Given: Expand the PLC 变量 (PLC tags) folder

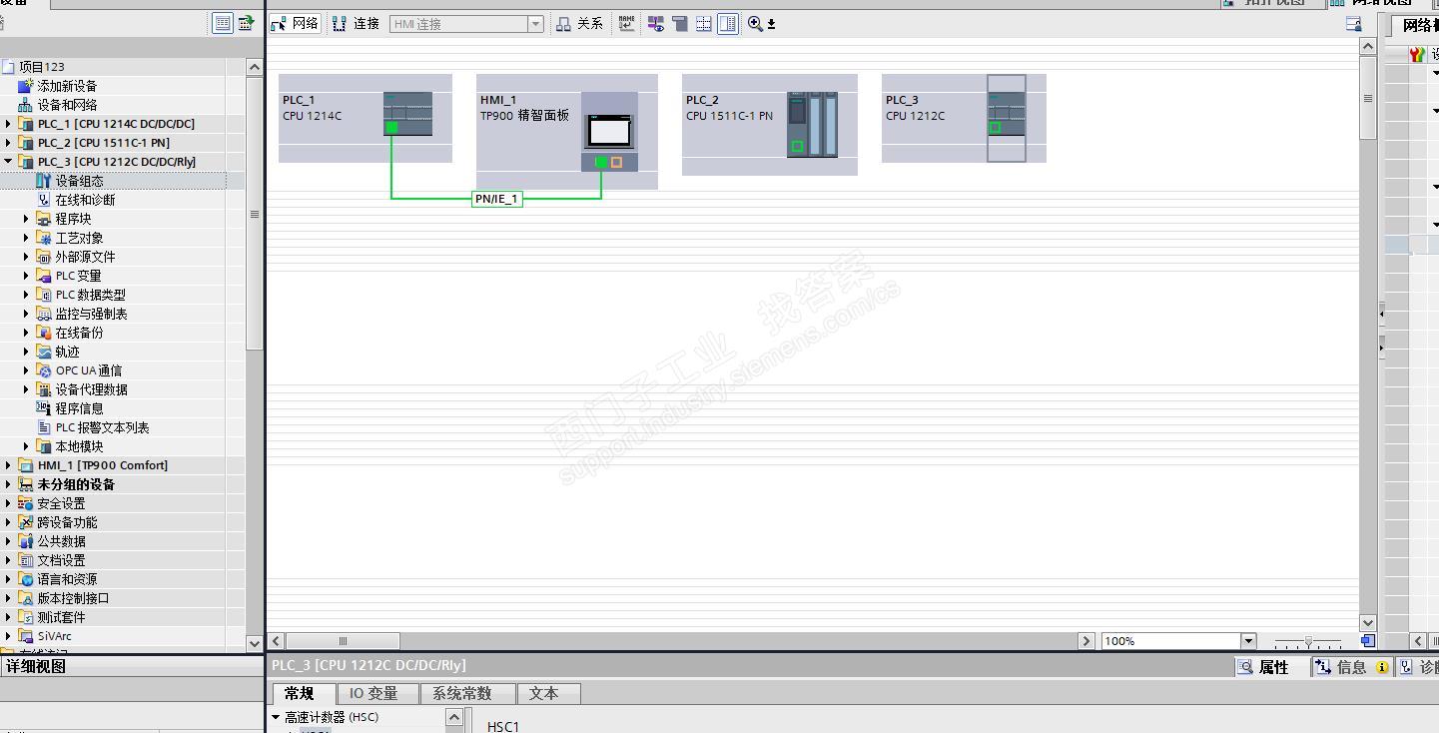Looking at the screenshot, I should pyautogui.click(x=27, y=276).
